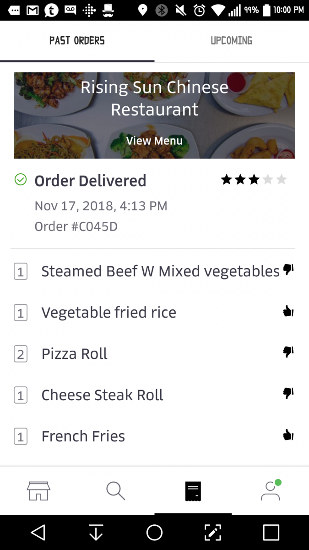Image resolution: width=309 pixels, height=550 pixels.
Task: Tap the Order Delivered status heading
Action: coord(90,181)
